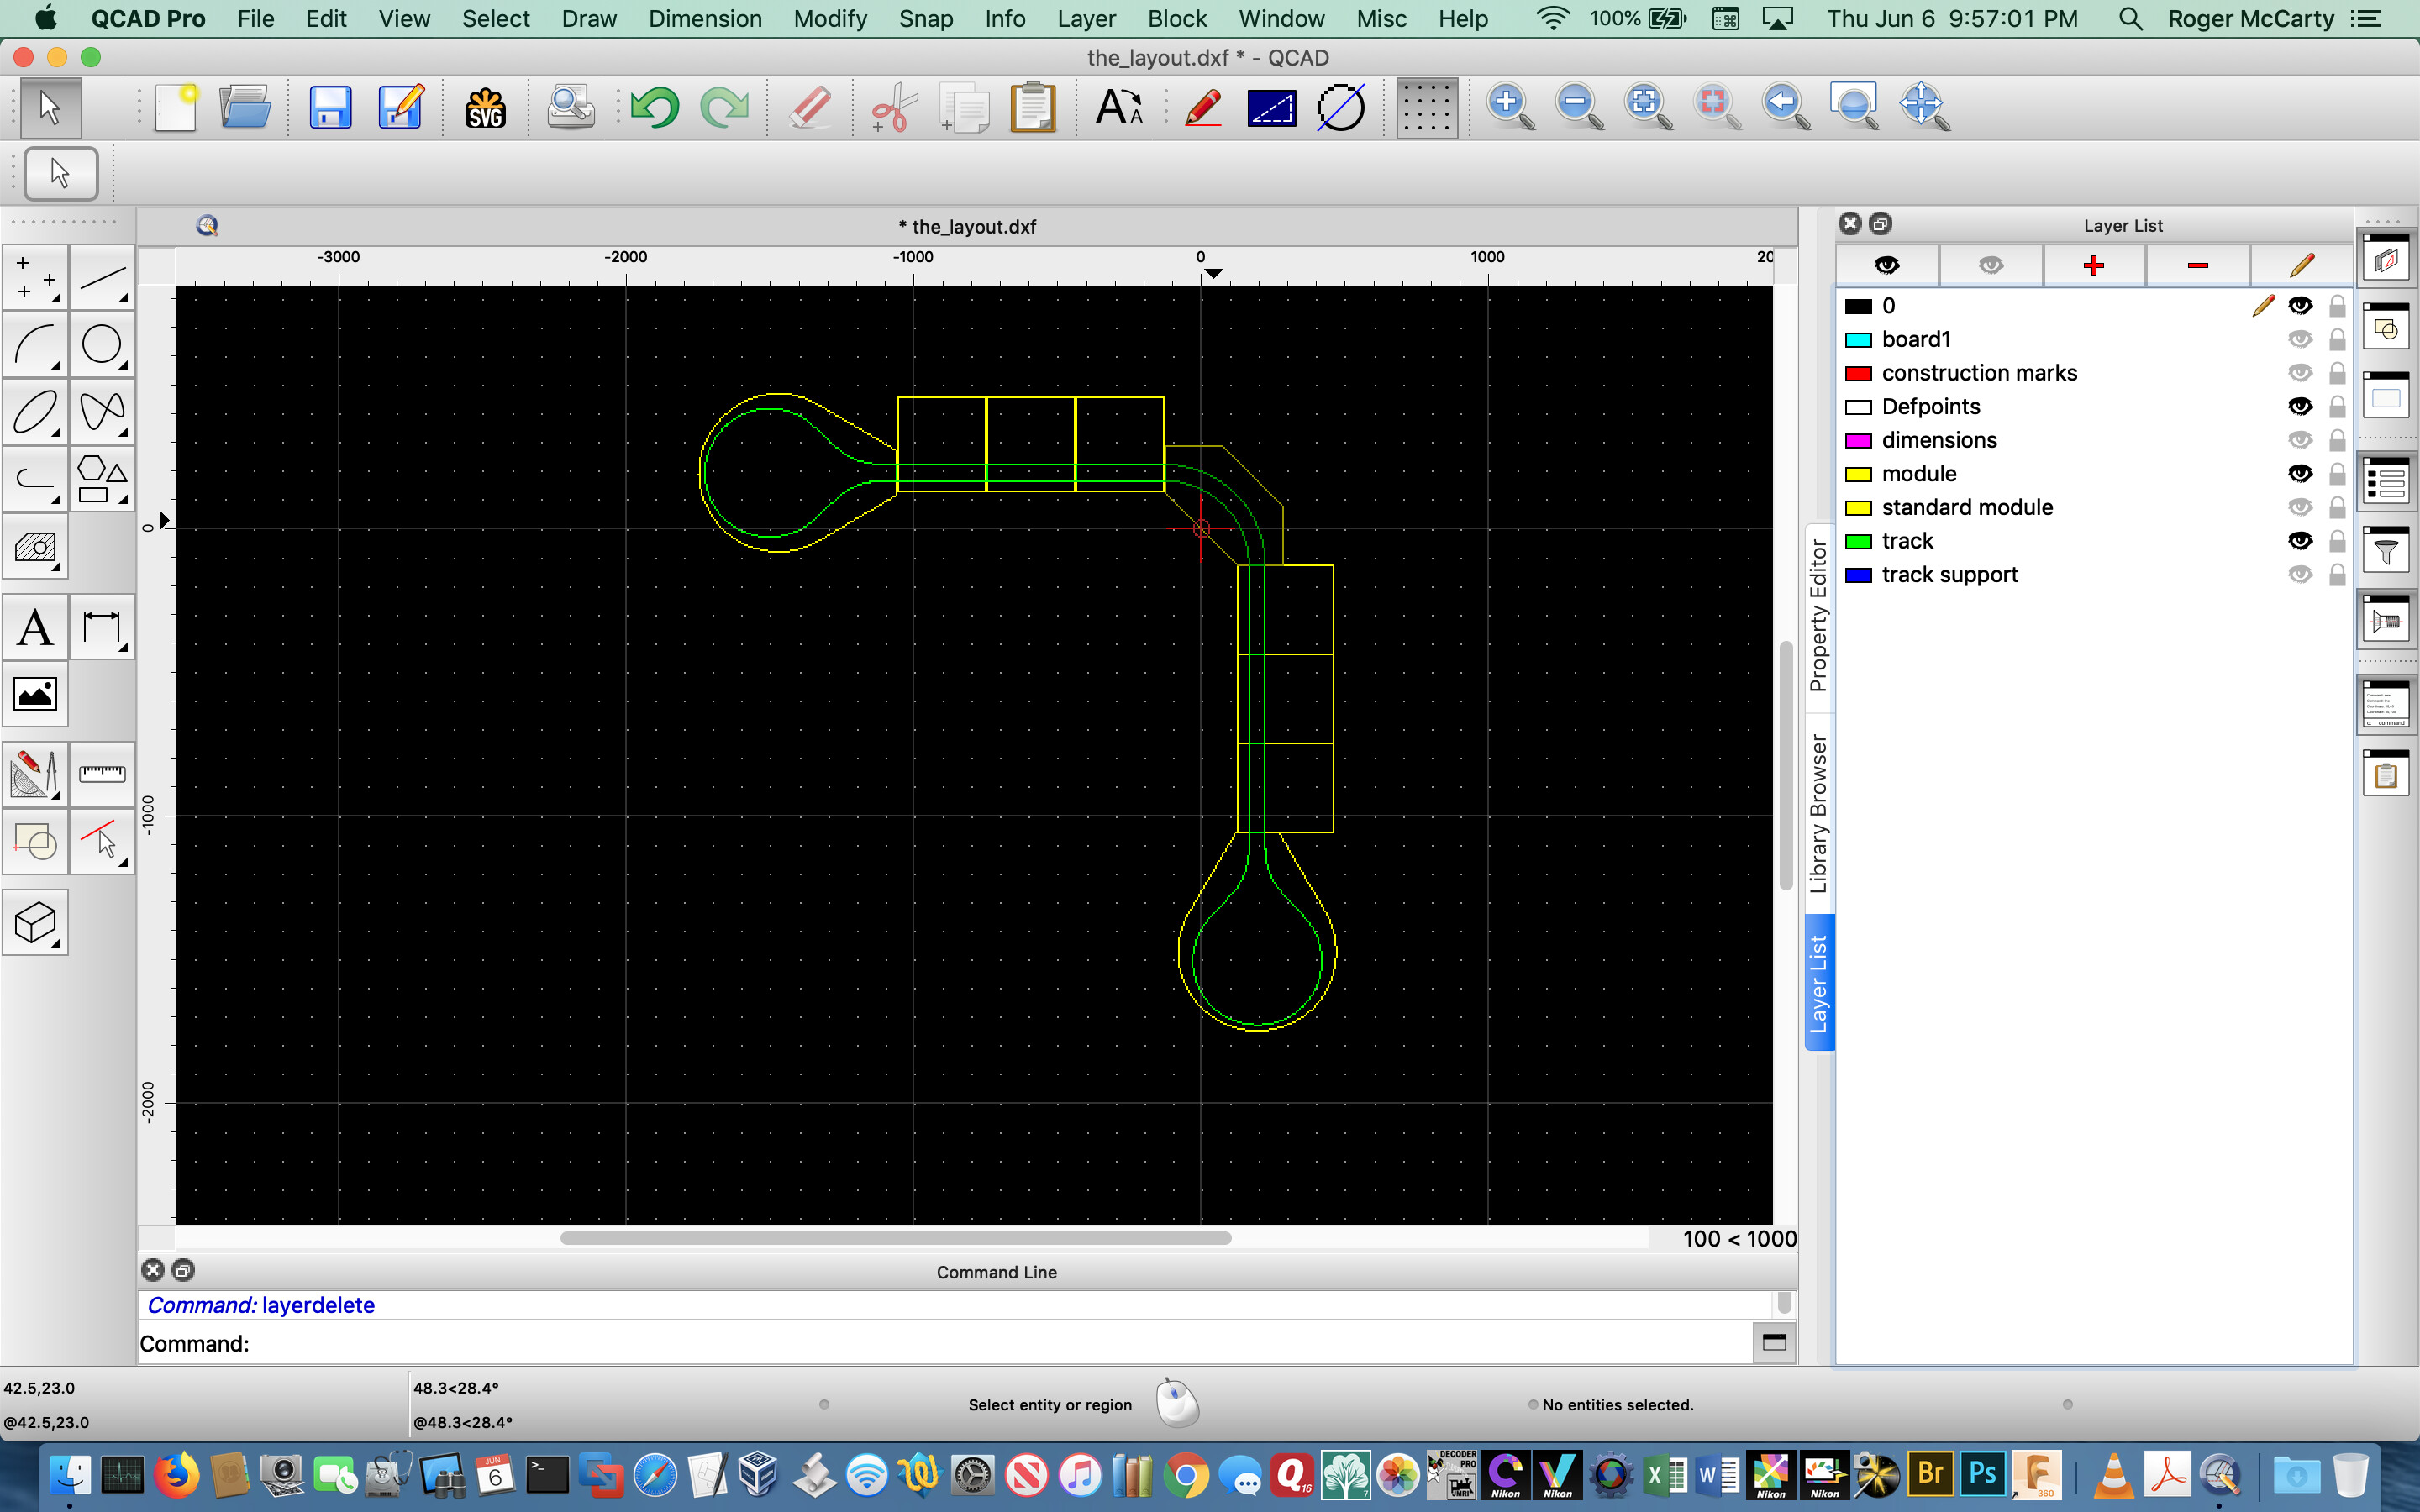Open the Hatch tool

point(35,547)
